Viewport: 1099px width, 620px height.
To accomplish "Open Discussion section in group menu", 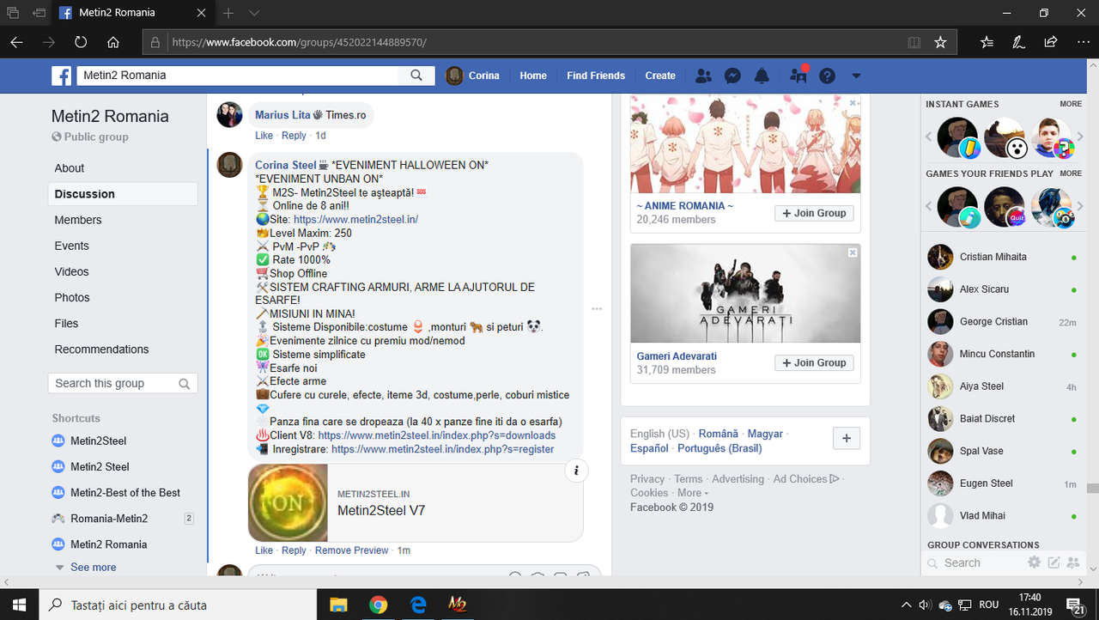I will (123, 194).
